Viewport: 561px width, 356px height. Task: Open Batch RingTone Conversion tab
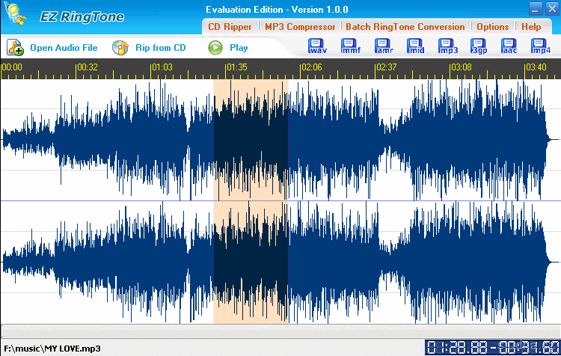tap(405, 27)
